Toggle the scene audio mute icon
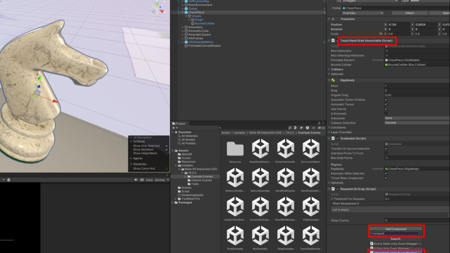The image size is (450, 253). coord(136,180)
